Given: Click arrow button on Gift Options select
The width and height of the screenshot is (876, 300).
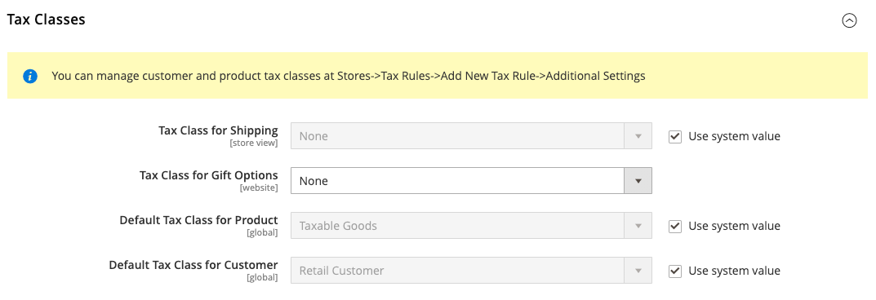Looking at the screenshot, I should [638, 181].
